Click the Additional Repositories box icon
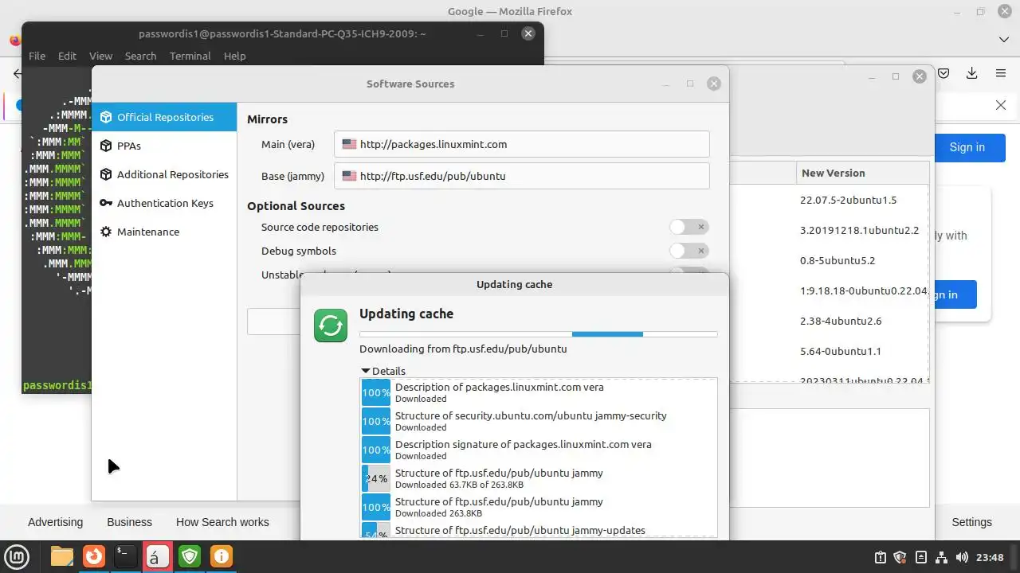This screenshot has width=1020, height=573. 106,174
